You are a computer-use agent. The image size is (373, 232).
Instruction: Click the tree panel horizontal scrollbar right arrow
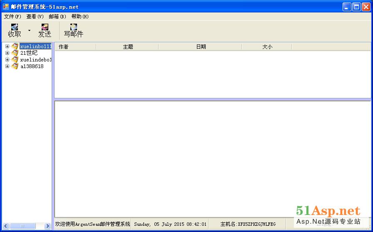(48, 226)
